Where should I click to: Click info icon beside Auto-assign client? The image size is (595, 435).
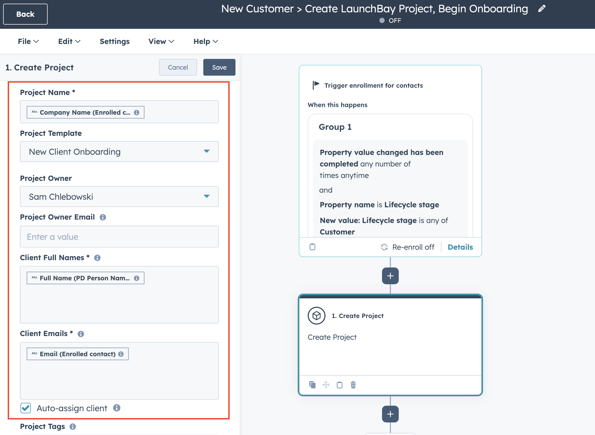[x=117, y=408]
